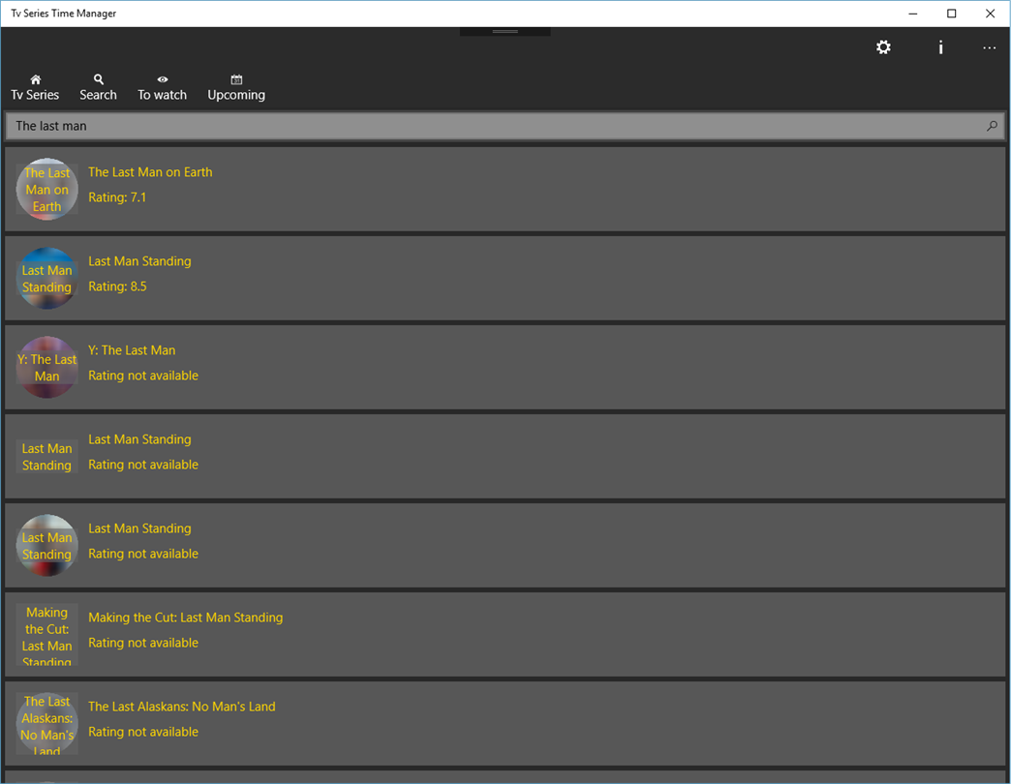Image resolution: width=1011 pixels, height=784 pixels.
Task: Click The Last Alaskans placeholder thumbnail
Action: tap(47, 723)
